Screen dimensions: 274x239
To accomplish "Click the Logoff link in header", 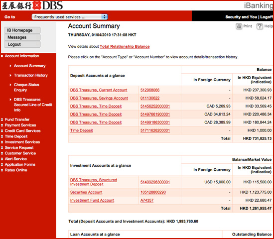I will click(x=267, y=17).
